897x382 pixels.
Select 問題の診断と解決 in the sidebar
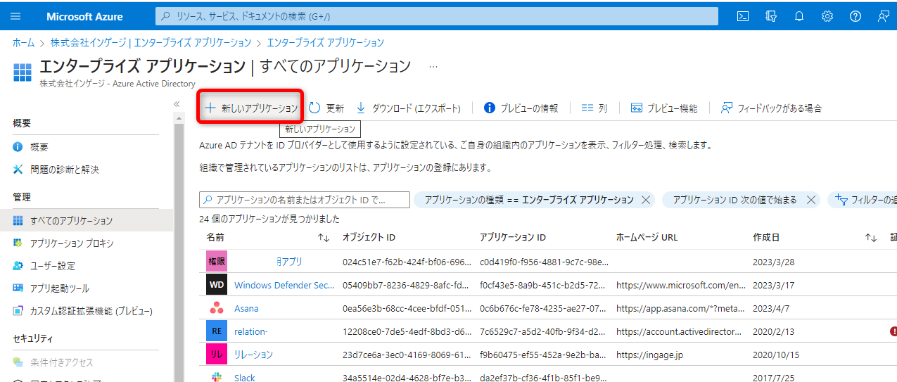87,170
